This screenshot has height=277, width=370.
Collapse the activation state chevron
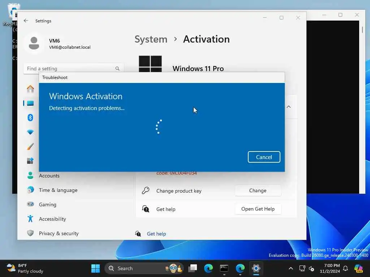pos(289,107)
